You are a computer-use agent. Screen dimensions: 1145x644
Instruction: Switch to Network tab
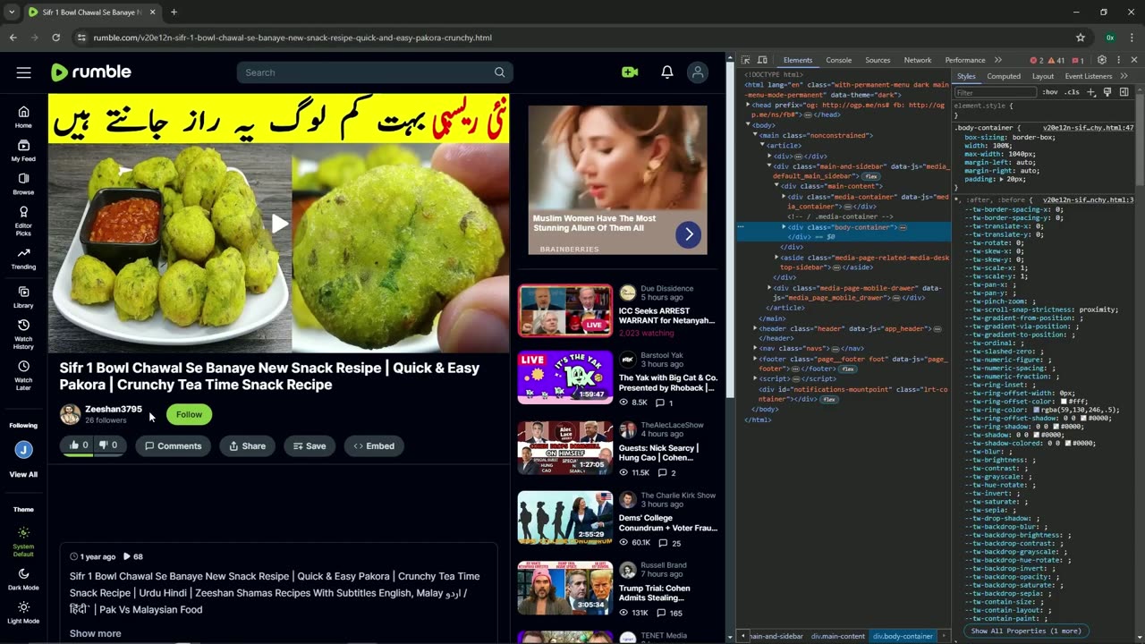[917, 60]
